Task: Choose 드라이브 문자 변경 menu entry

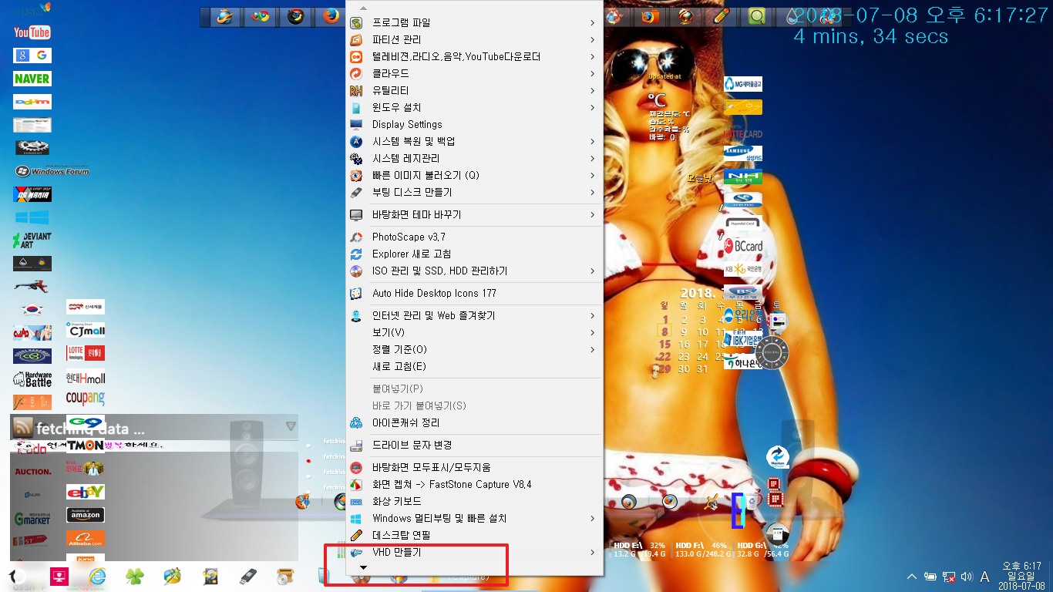Action: (474, 445)
